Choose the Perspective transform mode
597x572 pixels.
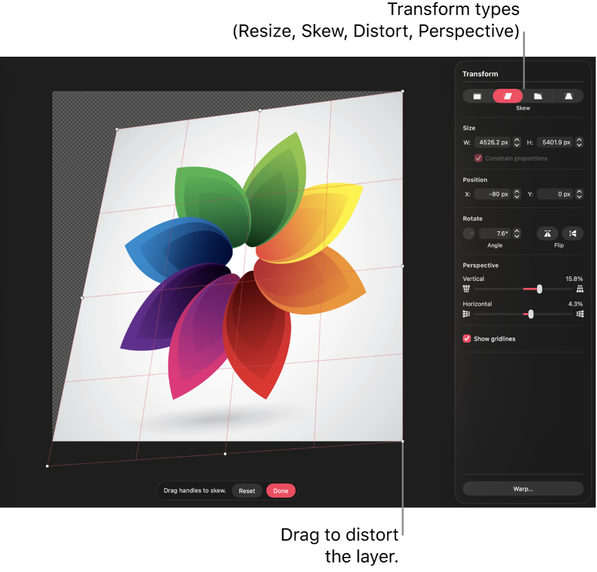click(x=567, y=96)
